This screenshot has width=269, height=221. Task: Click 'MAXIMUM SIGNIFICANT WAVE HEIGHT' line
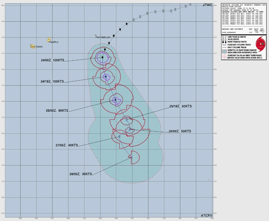tap(243, 12)
